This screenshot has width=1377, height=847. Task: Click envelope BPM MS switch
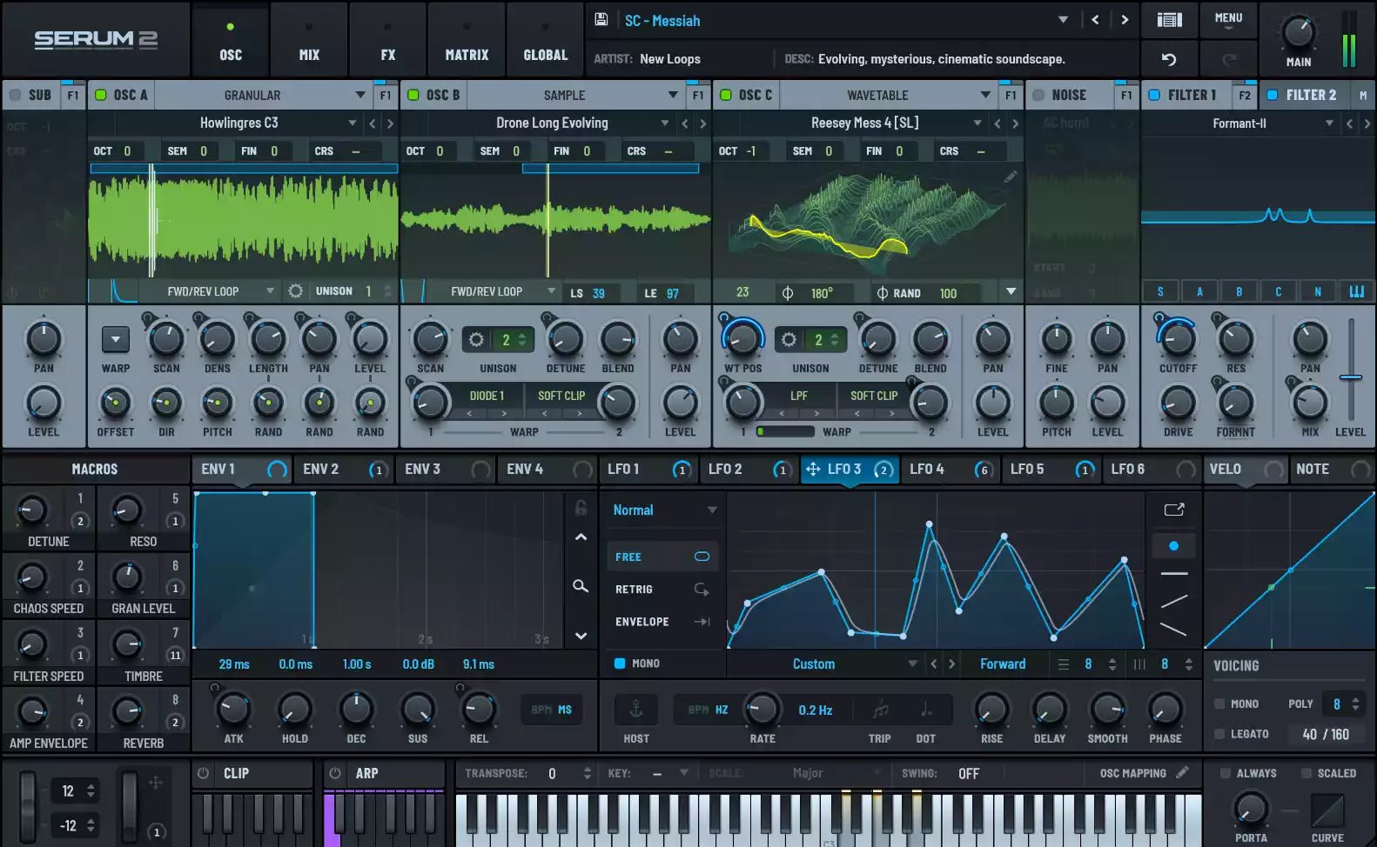(x=552, y=710)
